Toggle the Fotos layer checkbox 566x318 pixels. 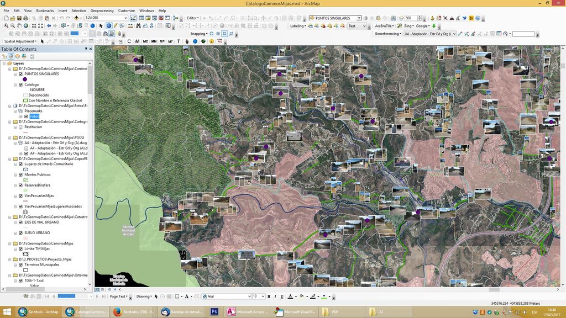26,116
